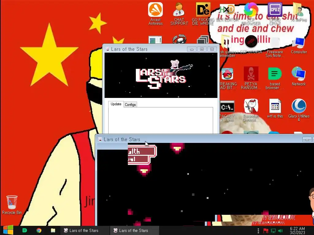Open the Angry Birds desktop icon
Viewport: 314px width, 235px height.
pyautogui.click(x=227, y=79)
